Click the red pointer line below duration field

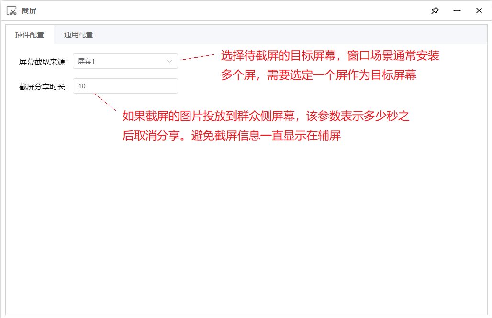(x=105, y=101)
